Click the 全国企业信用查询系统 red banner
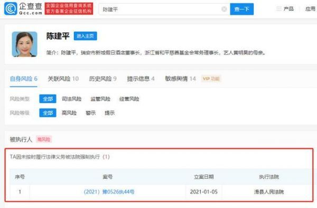Viewport: 317px width, 208px height. 69,8
